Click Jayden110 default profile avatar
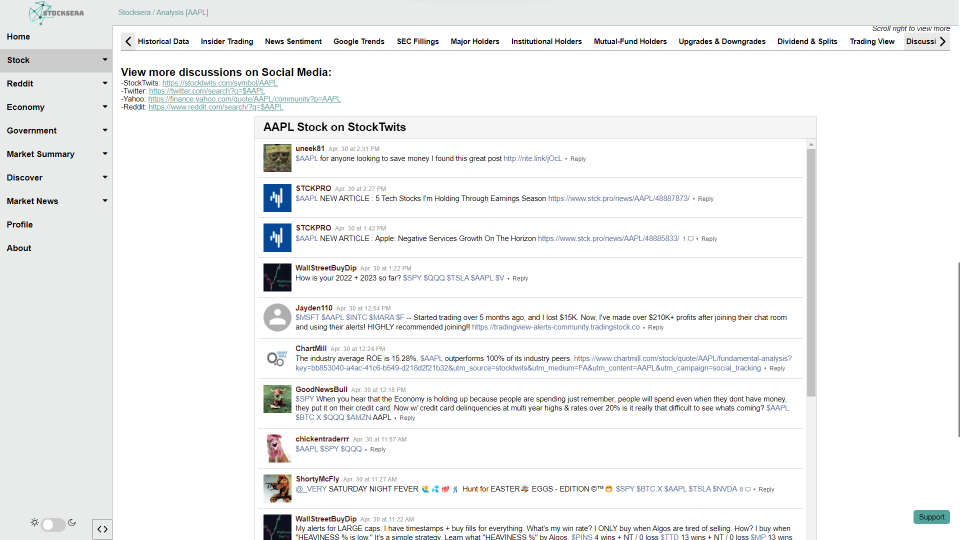This screenshot has height=540, width=960. pos(277,317)
